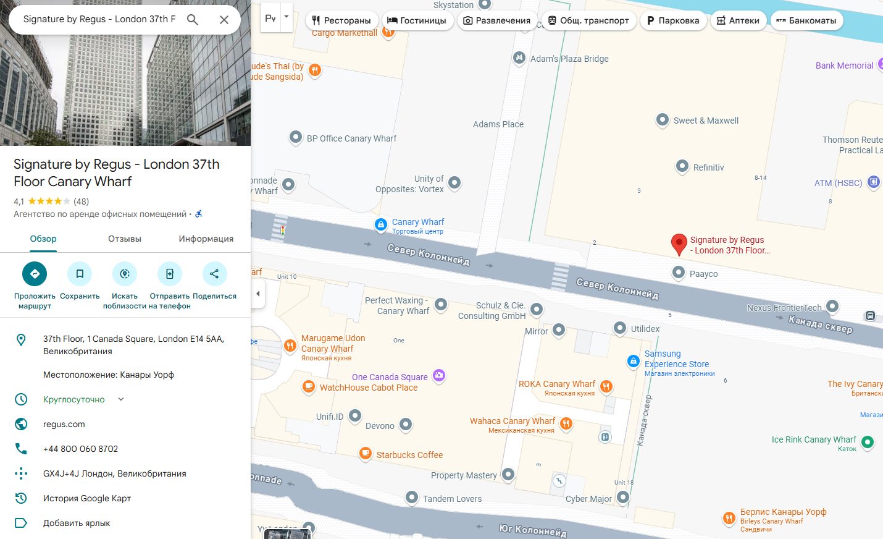
Task: Filter by Гостиницы chip
Action: pos(417,20)
